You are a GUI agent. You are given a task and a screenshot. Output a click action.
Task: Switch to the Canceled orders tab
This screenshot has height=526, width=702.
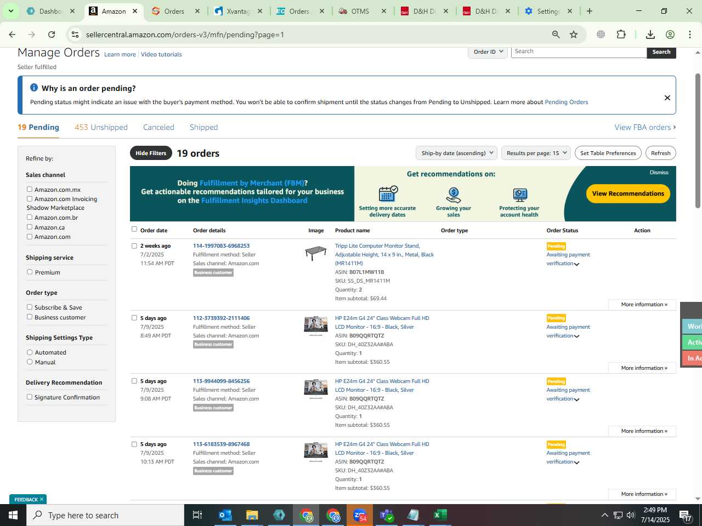158,127
